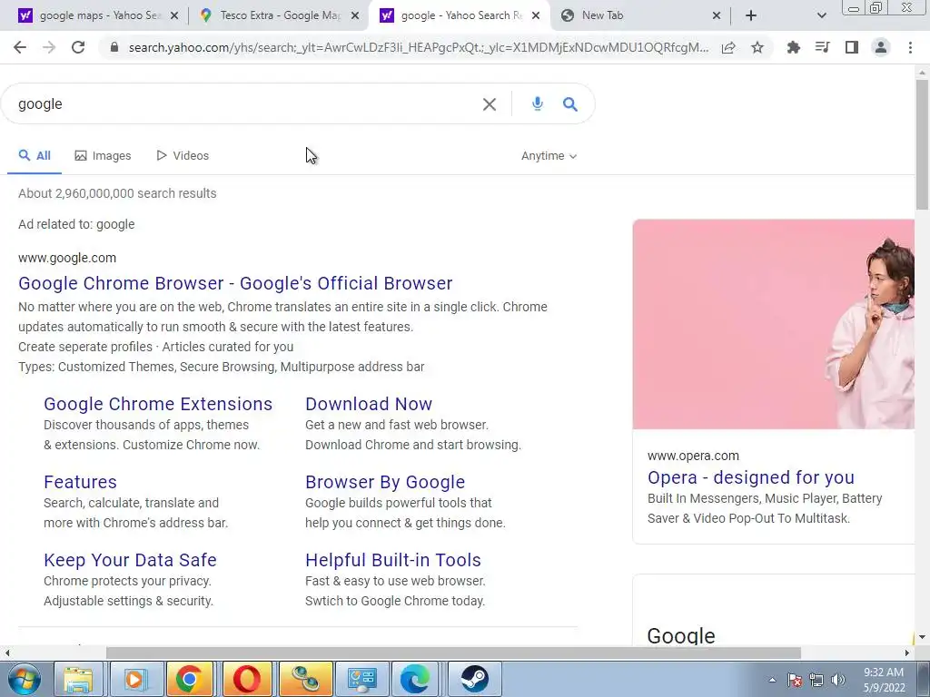Open Steam from the taskbar
The height and width of the screenshot is (697, 930).
(474, 679)
